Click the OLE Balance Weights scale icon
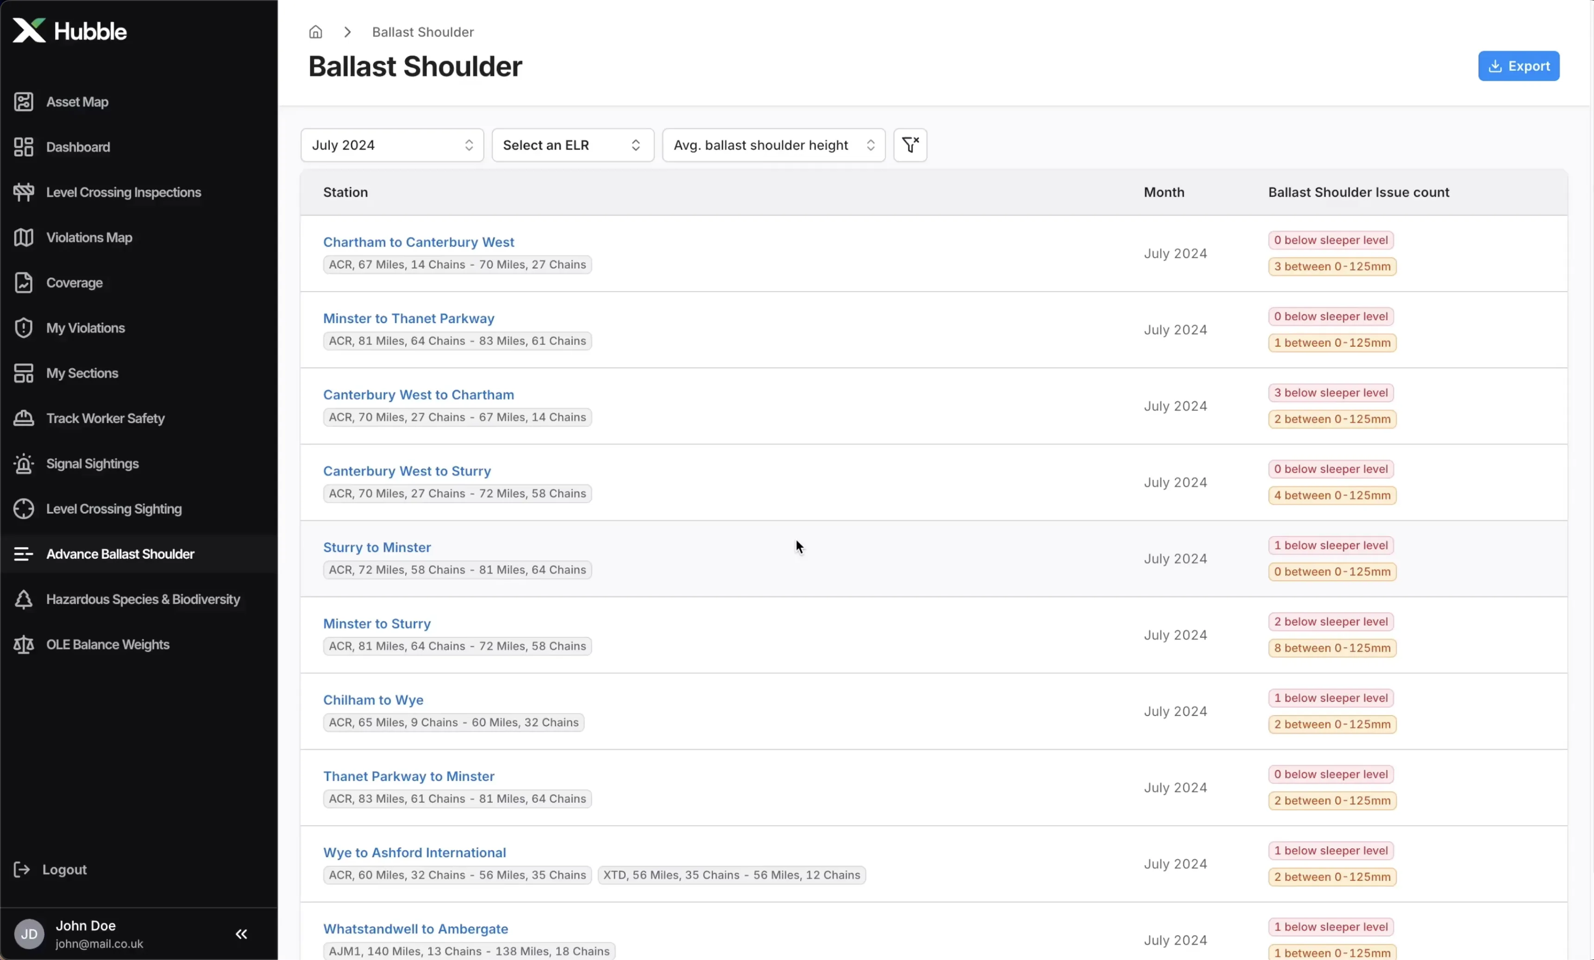This screenshot has height=960, width=1594. point(24,644)
